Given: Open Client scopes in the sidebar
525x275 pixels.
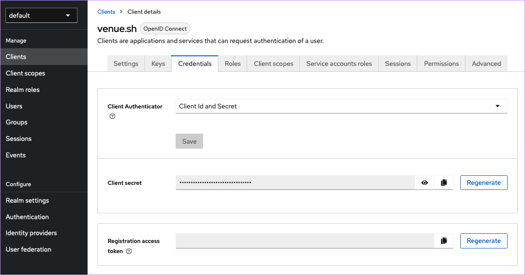Looking at the screenshot, I should coord(44,73).
